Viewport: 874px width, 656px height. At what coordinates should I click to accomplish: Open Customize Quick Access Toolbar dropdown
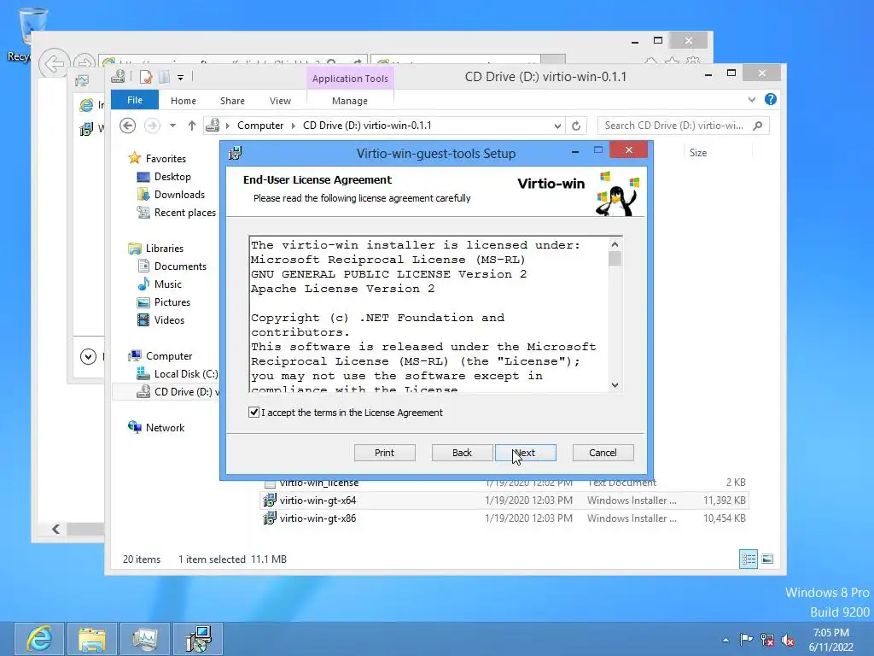click(181, 78)
